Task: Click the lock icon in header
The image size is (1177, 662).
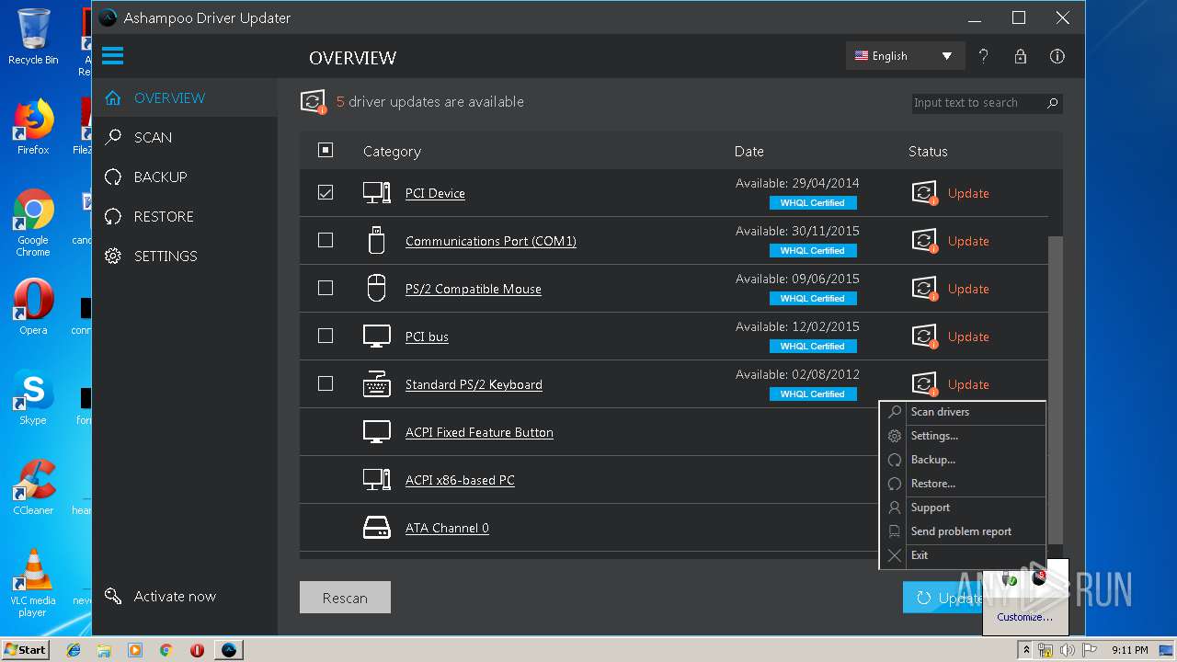Action: (x=1020, y=56)
